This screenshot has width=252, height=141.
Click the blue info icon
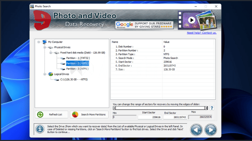40,129
